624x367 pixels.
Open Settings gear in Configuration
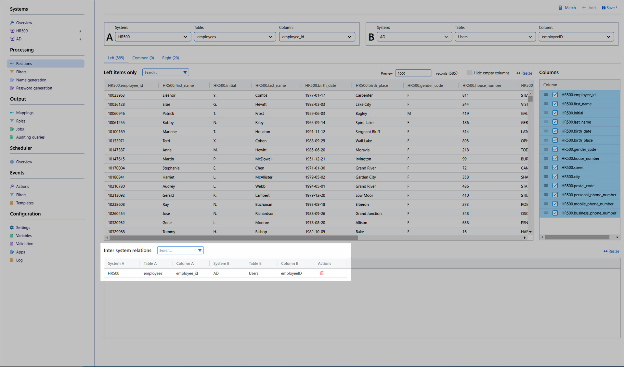pos(12,227)
